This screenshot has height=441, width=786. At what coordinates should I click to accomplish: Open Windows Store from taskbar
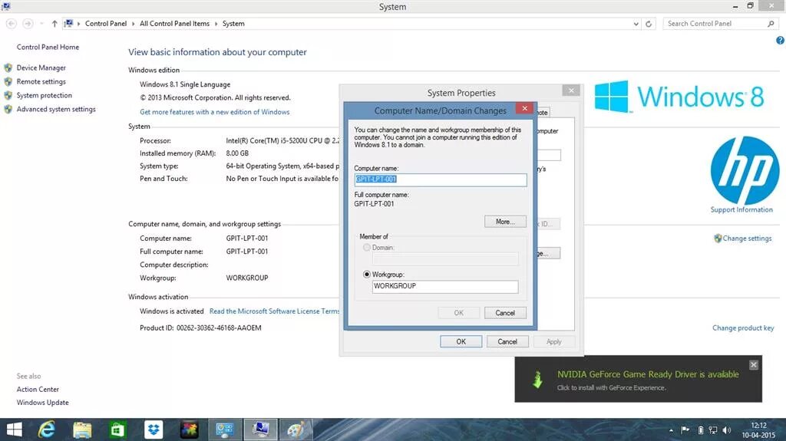tap(117, 430)
